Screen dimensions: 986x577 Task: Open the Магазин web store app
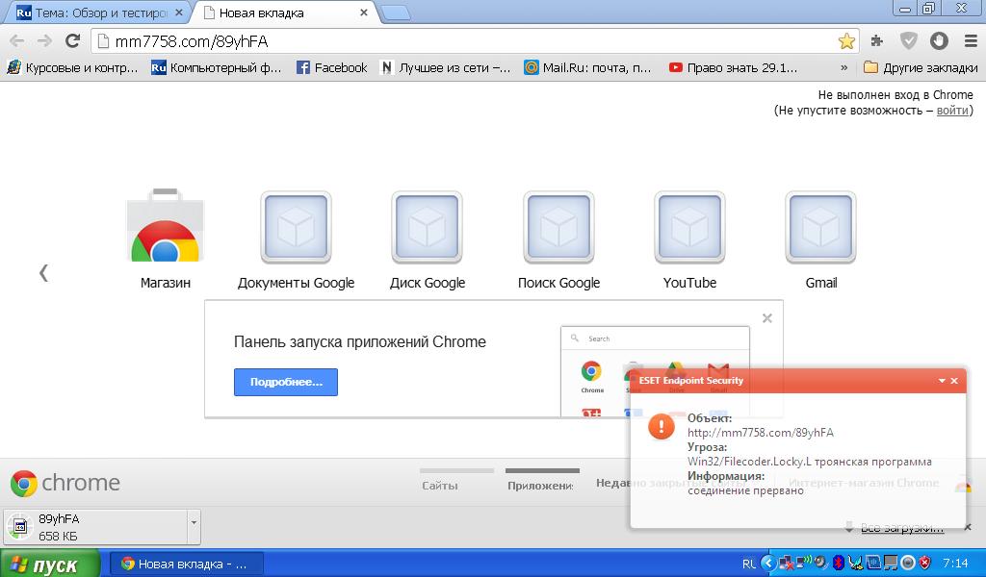(166, 238)
